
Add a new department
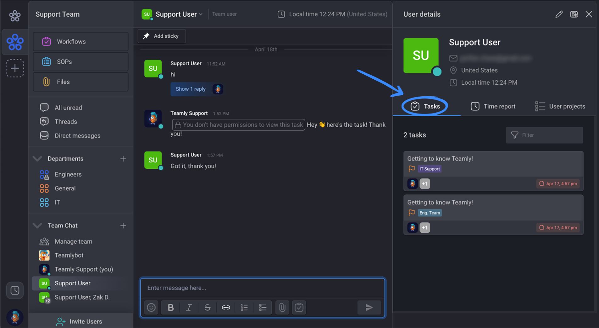point(123,159)
